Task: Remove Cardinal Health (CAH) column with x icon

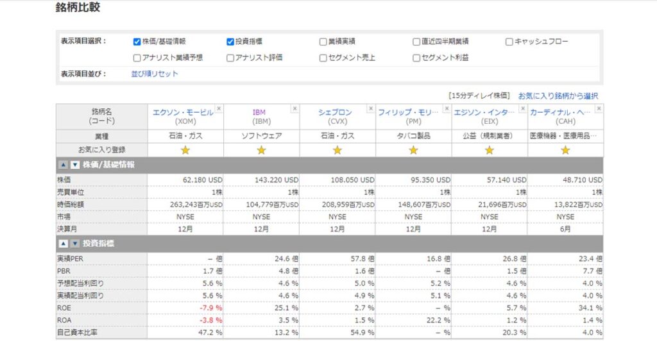Action: (x=599, y=108)
